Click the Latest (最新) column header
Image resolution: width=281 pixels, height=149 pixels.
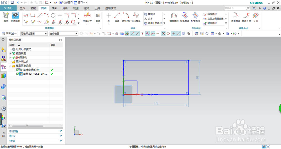pos(56,45)
